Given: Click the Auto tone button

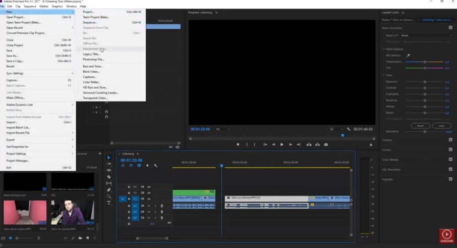Looking at the screenshot, I should point(441,126).
